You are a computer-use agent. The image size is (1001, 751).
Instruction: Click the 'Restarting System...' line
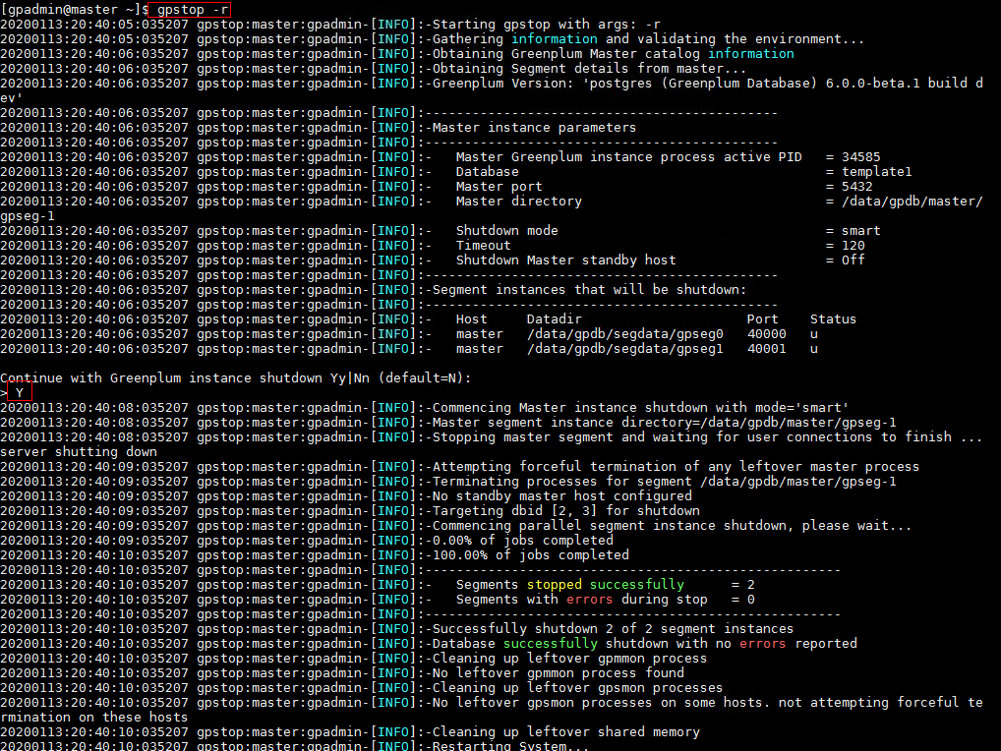point(510,745)
